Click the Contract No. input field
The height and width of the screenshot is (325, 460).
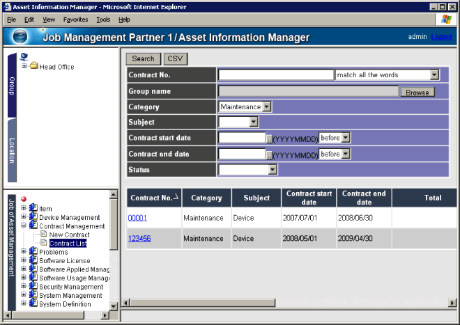[x=276, y=74]
